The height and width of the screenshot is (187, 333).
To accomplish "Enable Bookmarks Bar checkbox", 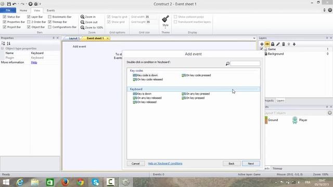I will [50, 17].
